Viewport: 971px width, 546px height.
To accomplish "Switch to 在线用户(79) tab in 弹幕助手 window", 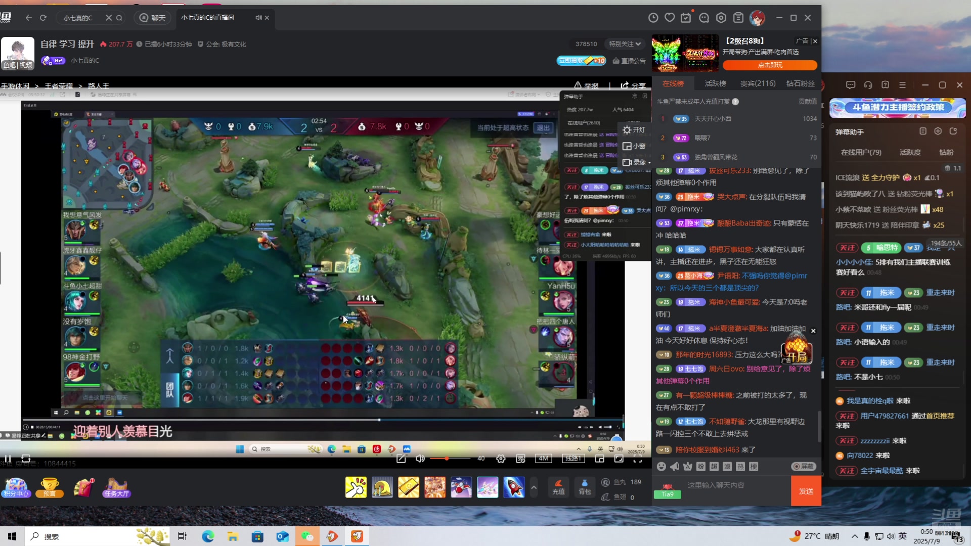I will 861,152.
